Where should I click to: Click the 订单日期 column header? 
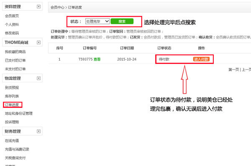127,48
